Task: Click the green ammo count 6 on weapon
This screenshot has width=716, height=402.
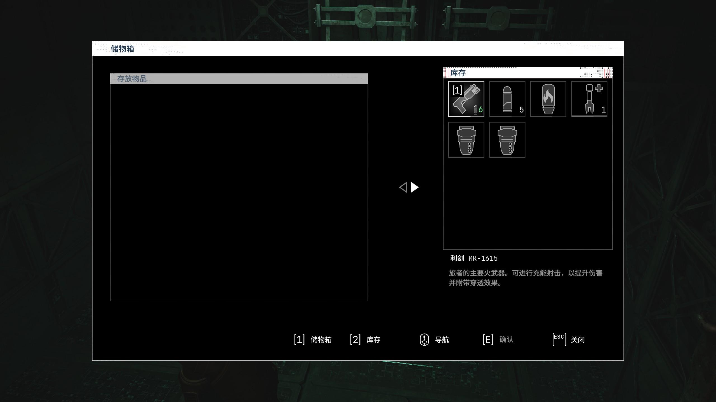Action: click(x=480, y=109)
